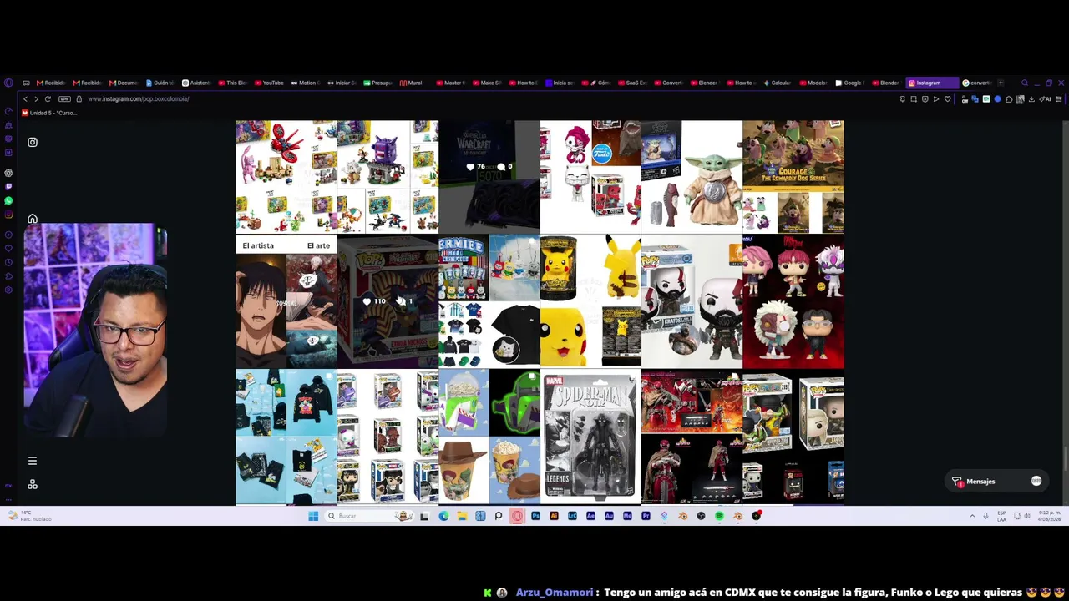Open a new browser tab
This screenshot has height=601, width=1069.
pos(1001,83)
